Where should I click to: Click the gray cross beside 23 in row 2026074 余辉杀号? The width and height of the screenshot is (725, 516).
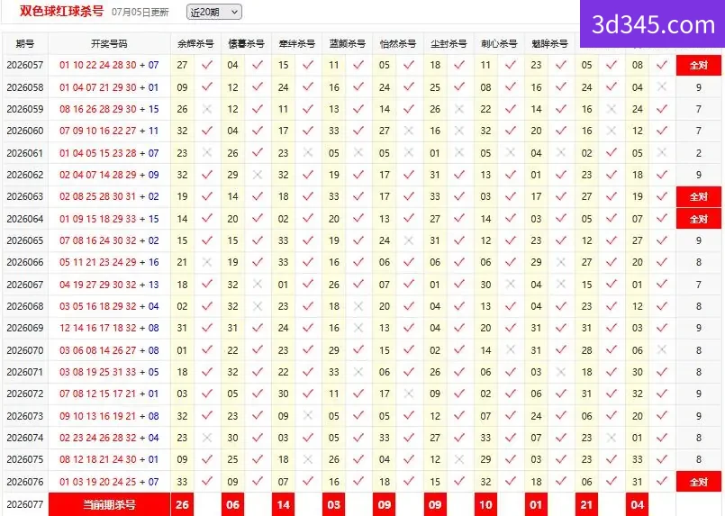click(x=207, y=438)
